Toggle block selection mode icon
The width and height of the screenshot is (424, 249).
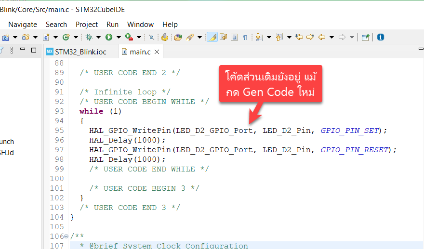(234, 37)
